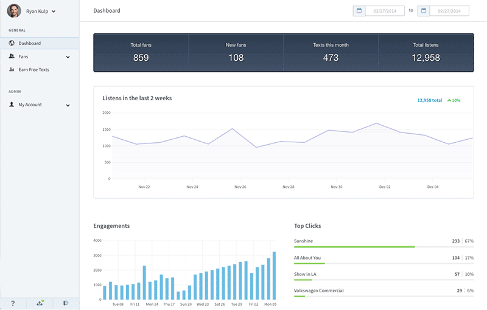Expand the My Account submenu chevron
The width and height of the screenshot is (487, 310).
[68, 105]
